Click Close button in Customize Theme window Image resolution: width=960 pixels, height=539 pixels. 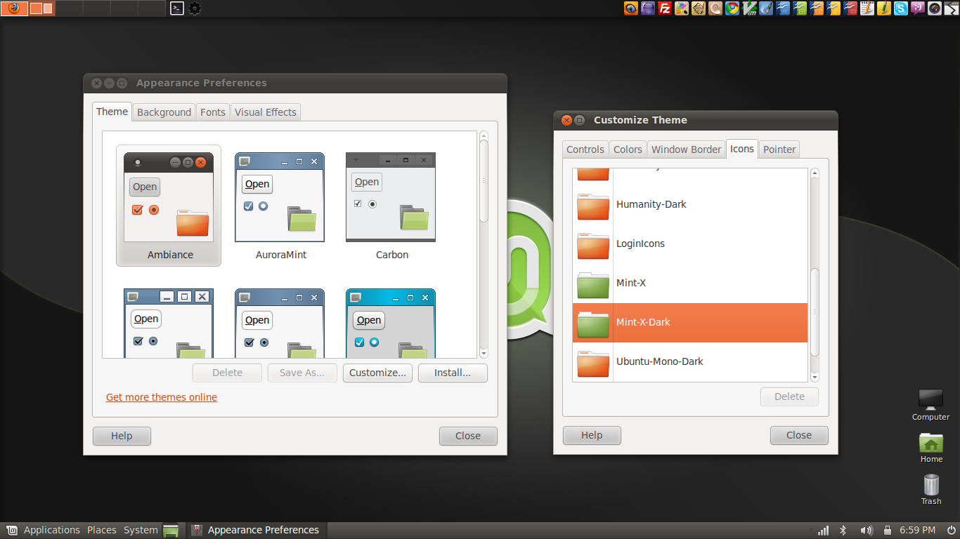[x=799, y=435]
